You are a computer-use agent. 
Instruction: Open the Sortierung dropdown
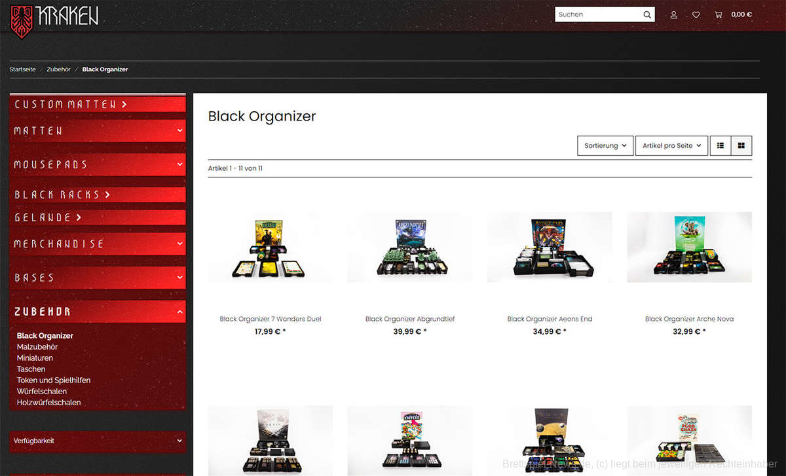[605, 145]
